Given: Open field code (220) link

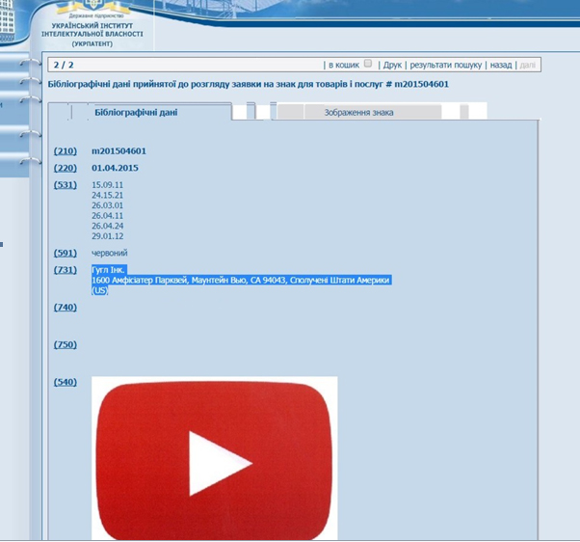Looking at the screenshot, I should tap(65, 168).
